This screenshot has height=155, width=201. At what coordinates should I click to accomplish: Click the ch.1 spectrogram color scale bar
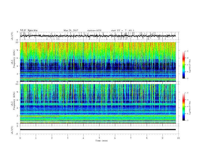(184, 65)
